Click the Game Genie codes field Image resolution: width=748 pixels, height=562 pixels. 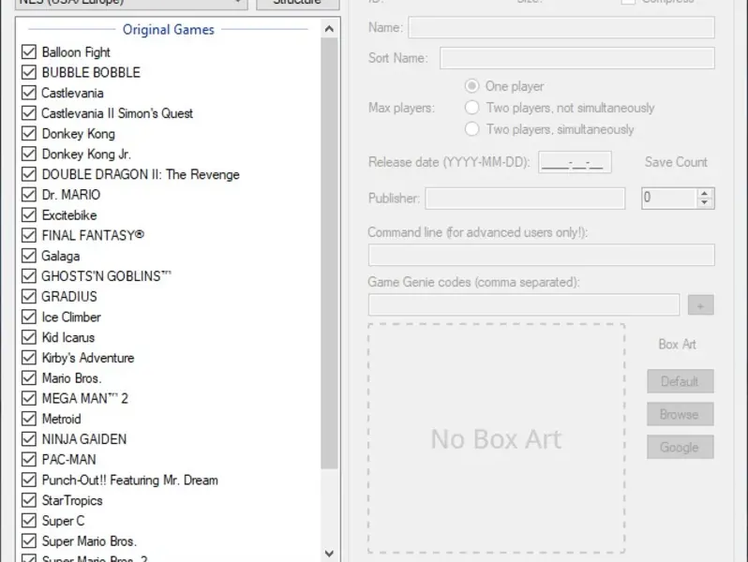pos(524,304)
